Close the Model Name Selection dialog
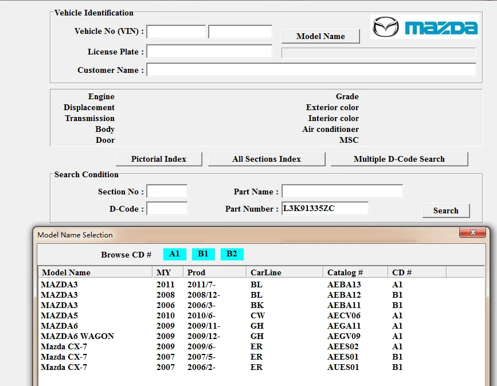Viewport: 497px width, 386px height. pyautogui.click(x=473, y=233)
